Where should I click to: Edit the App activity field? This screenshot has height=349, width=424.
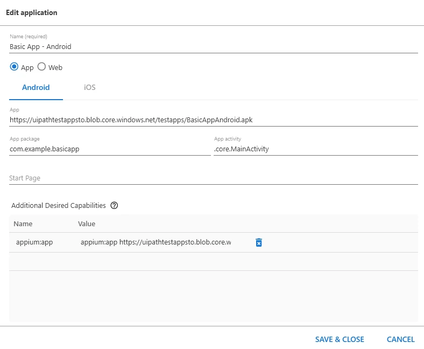(316, 149)
